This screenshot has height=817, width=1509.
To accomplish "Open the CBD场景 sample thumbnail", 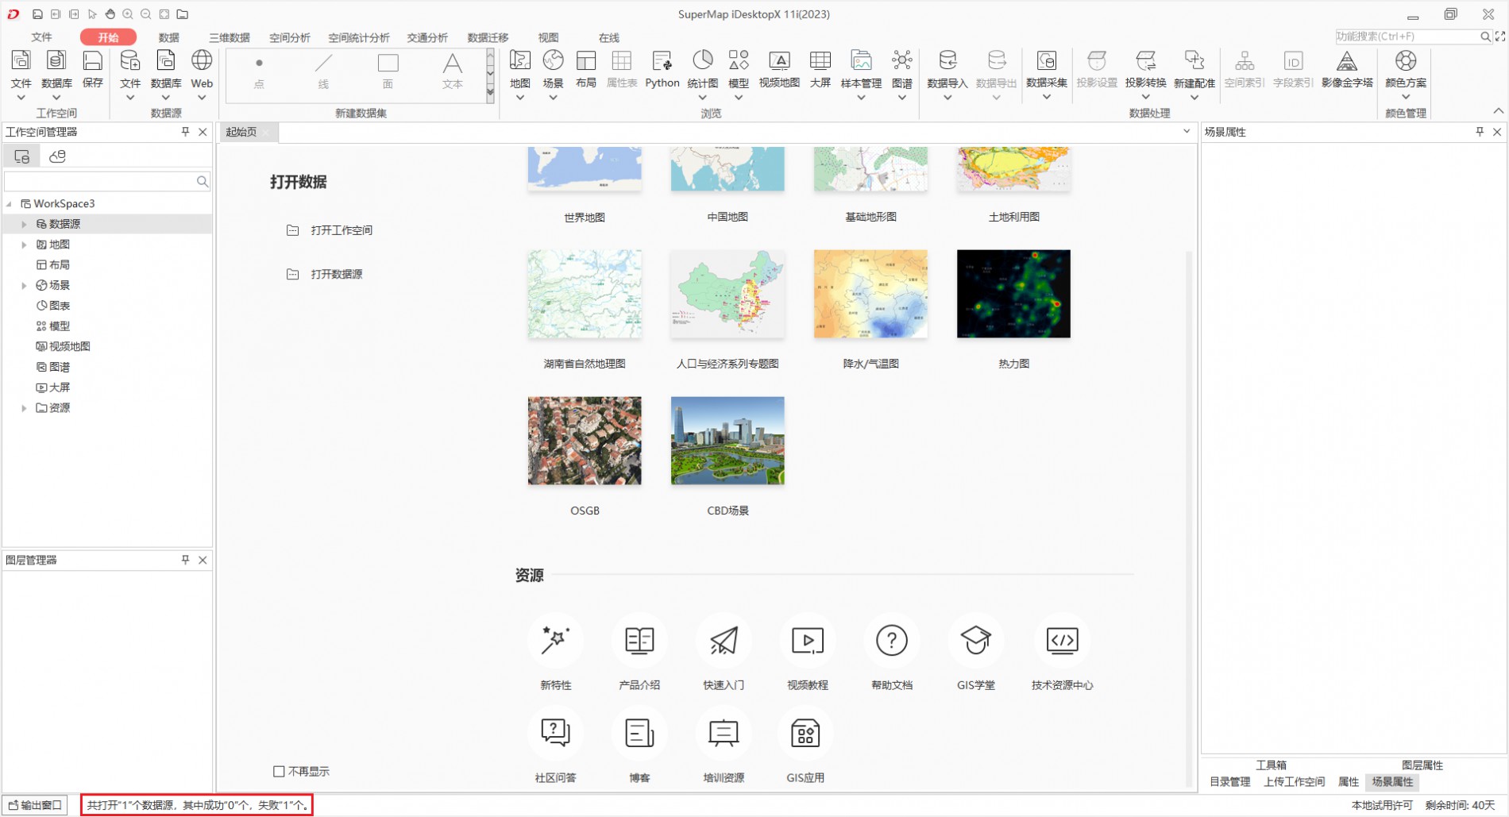I will pyautogui.click(x=727, y=441).
